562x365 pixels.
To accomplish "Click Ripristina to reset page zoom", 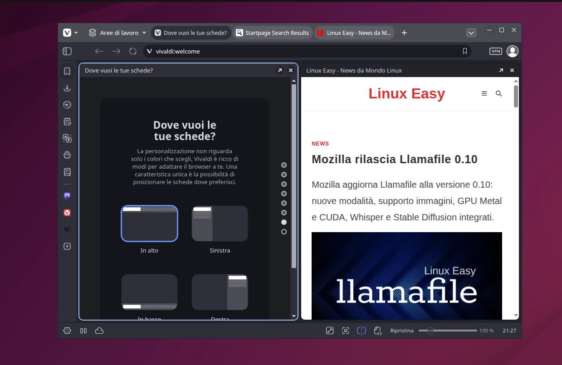I will [402, 331].
